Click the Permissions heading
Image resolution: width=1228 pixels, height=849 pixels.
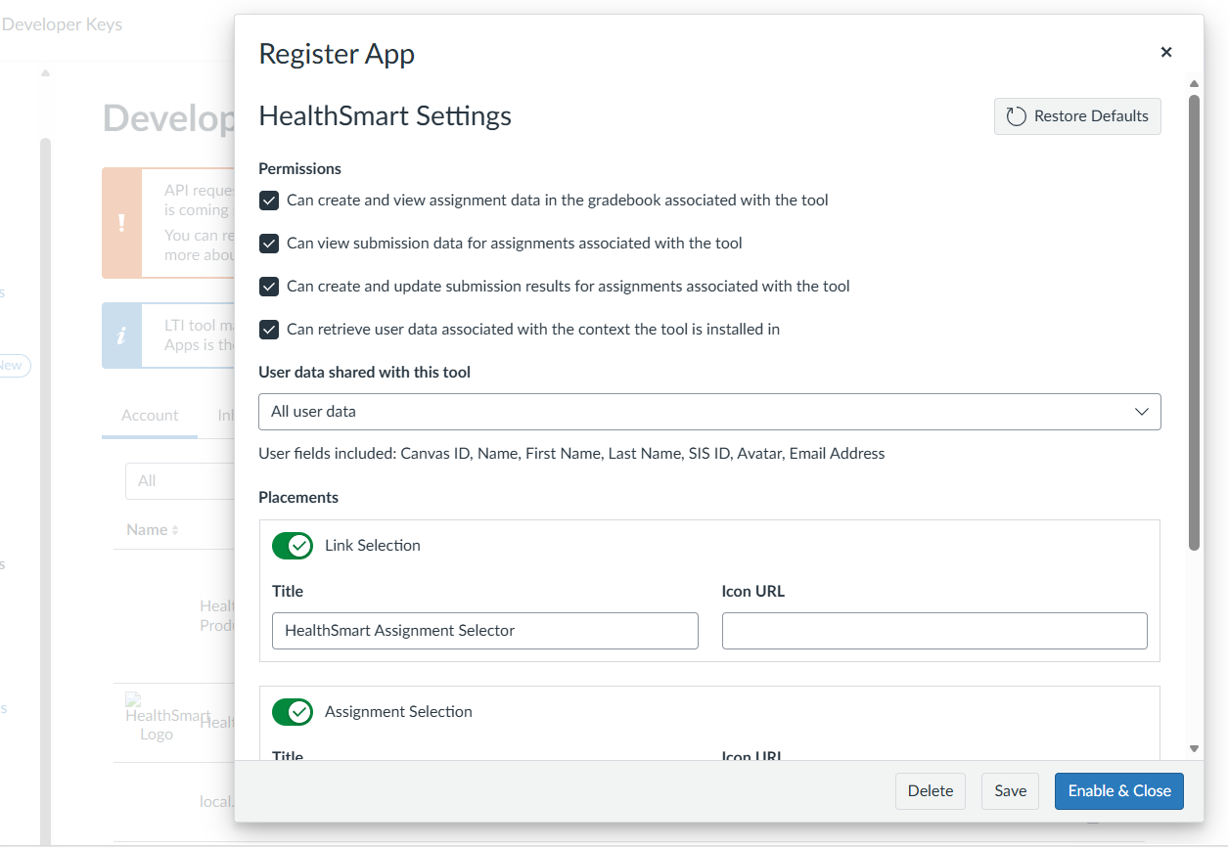(299, 169)
